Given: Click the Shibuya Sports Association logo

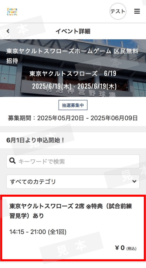Looking at the screenshot, I should 12,12.
